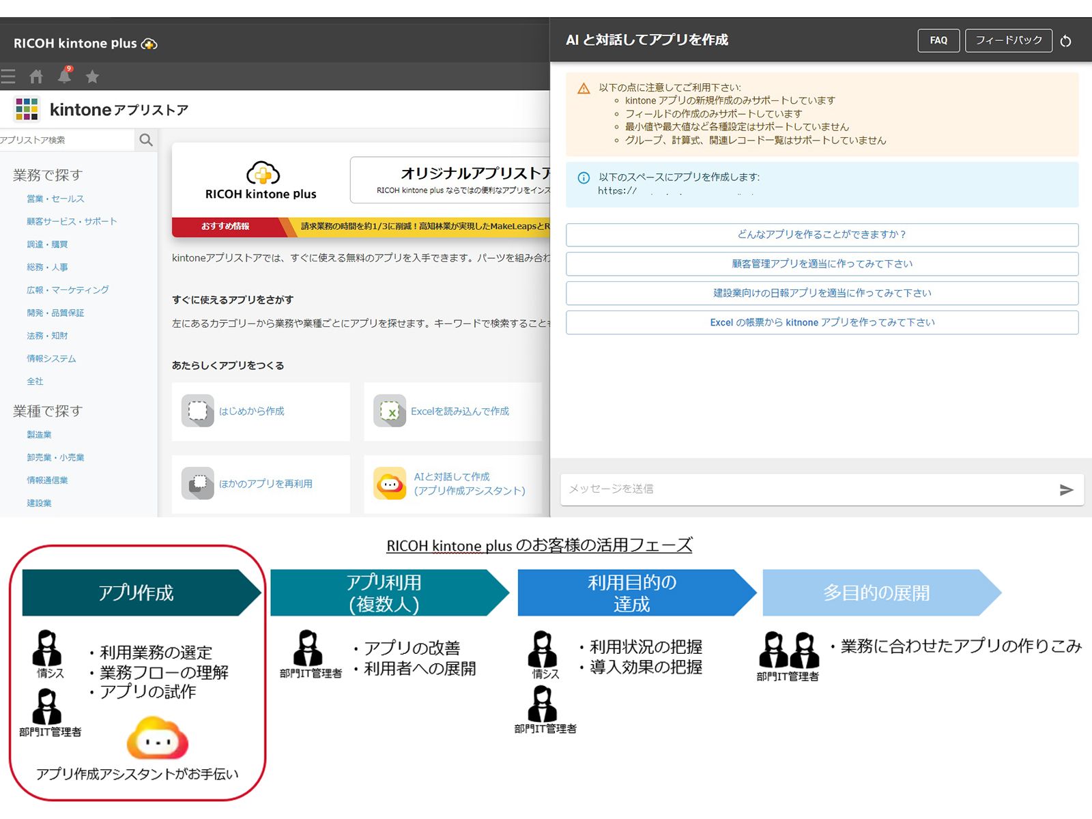Send message with paper plane icon
Image resolution: width=1092 pixels, height=819 pixels.
pos(1066,489)
